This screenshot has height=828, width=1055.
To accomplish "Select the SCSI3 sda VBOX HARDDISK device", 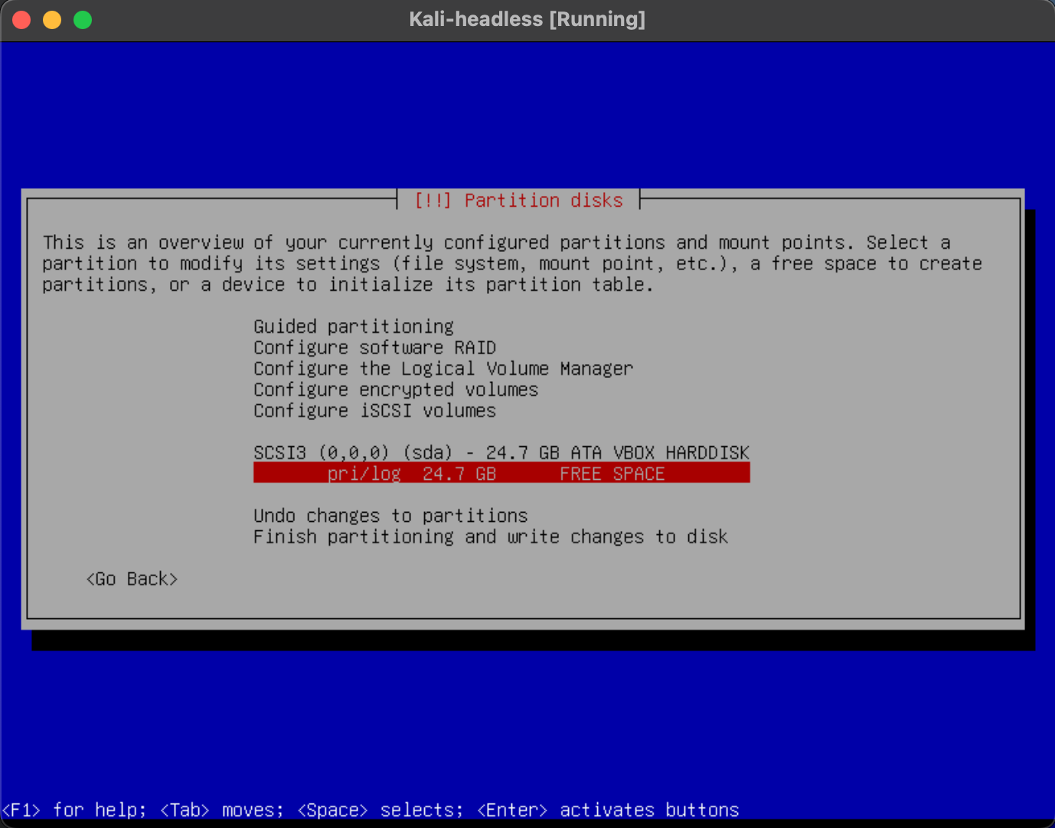I will pyautogui.click(x=501, y=453).
